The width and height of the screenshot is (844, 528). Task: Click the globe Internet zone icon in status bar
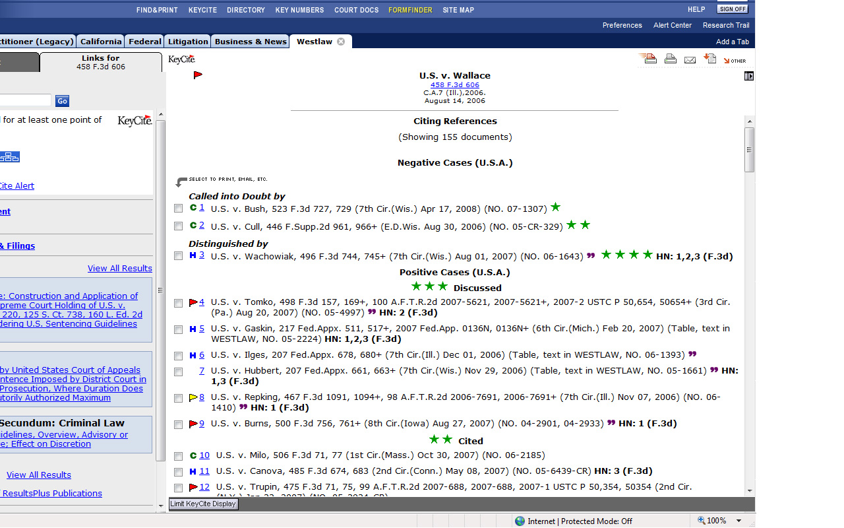coord(520,521)
